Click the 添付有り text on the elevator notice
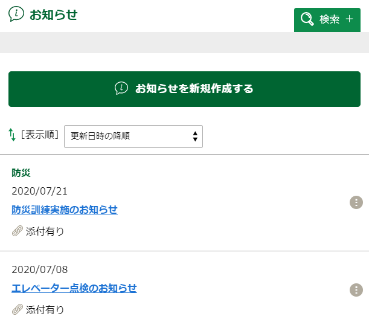Viewport: 369px width, 322px height. 45,309
